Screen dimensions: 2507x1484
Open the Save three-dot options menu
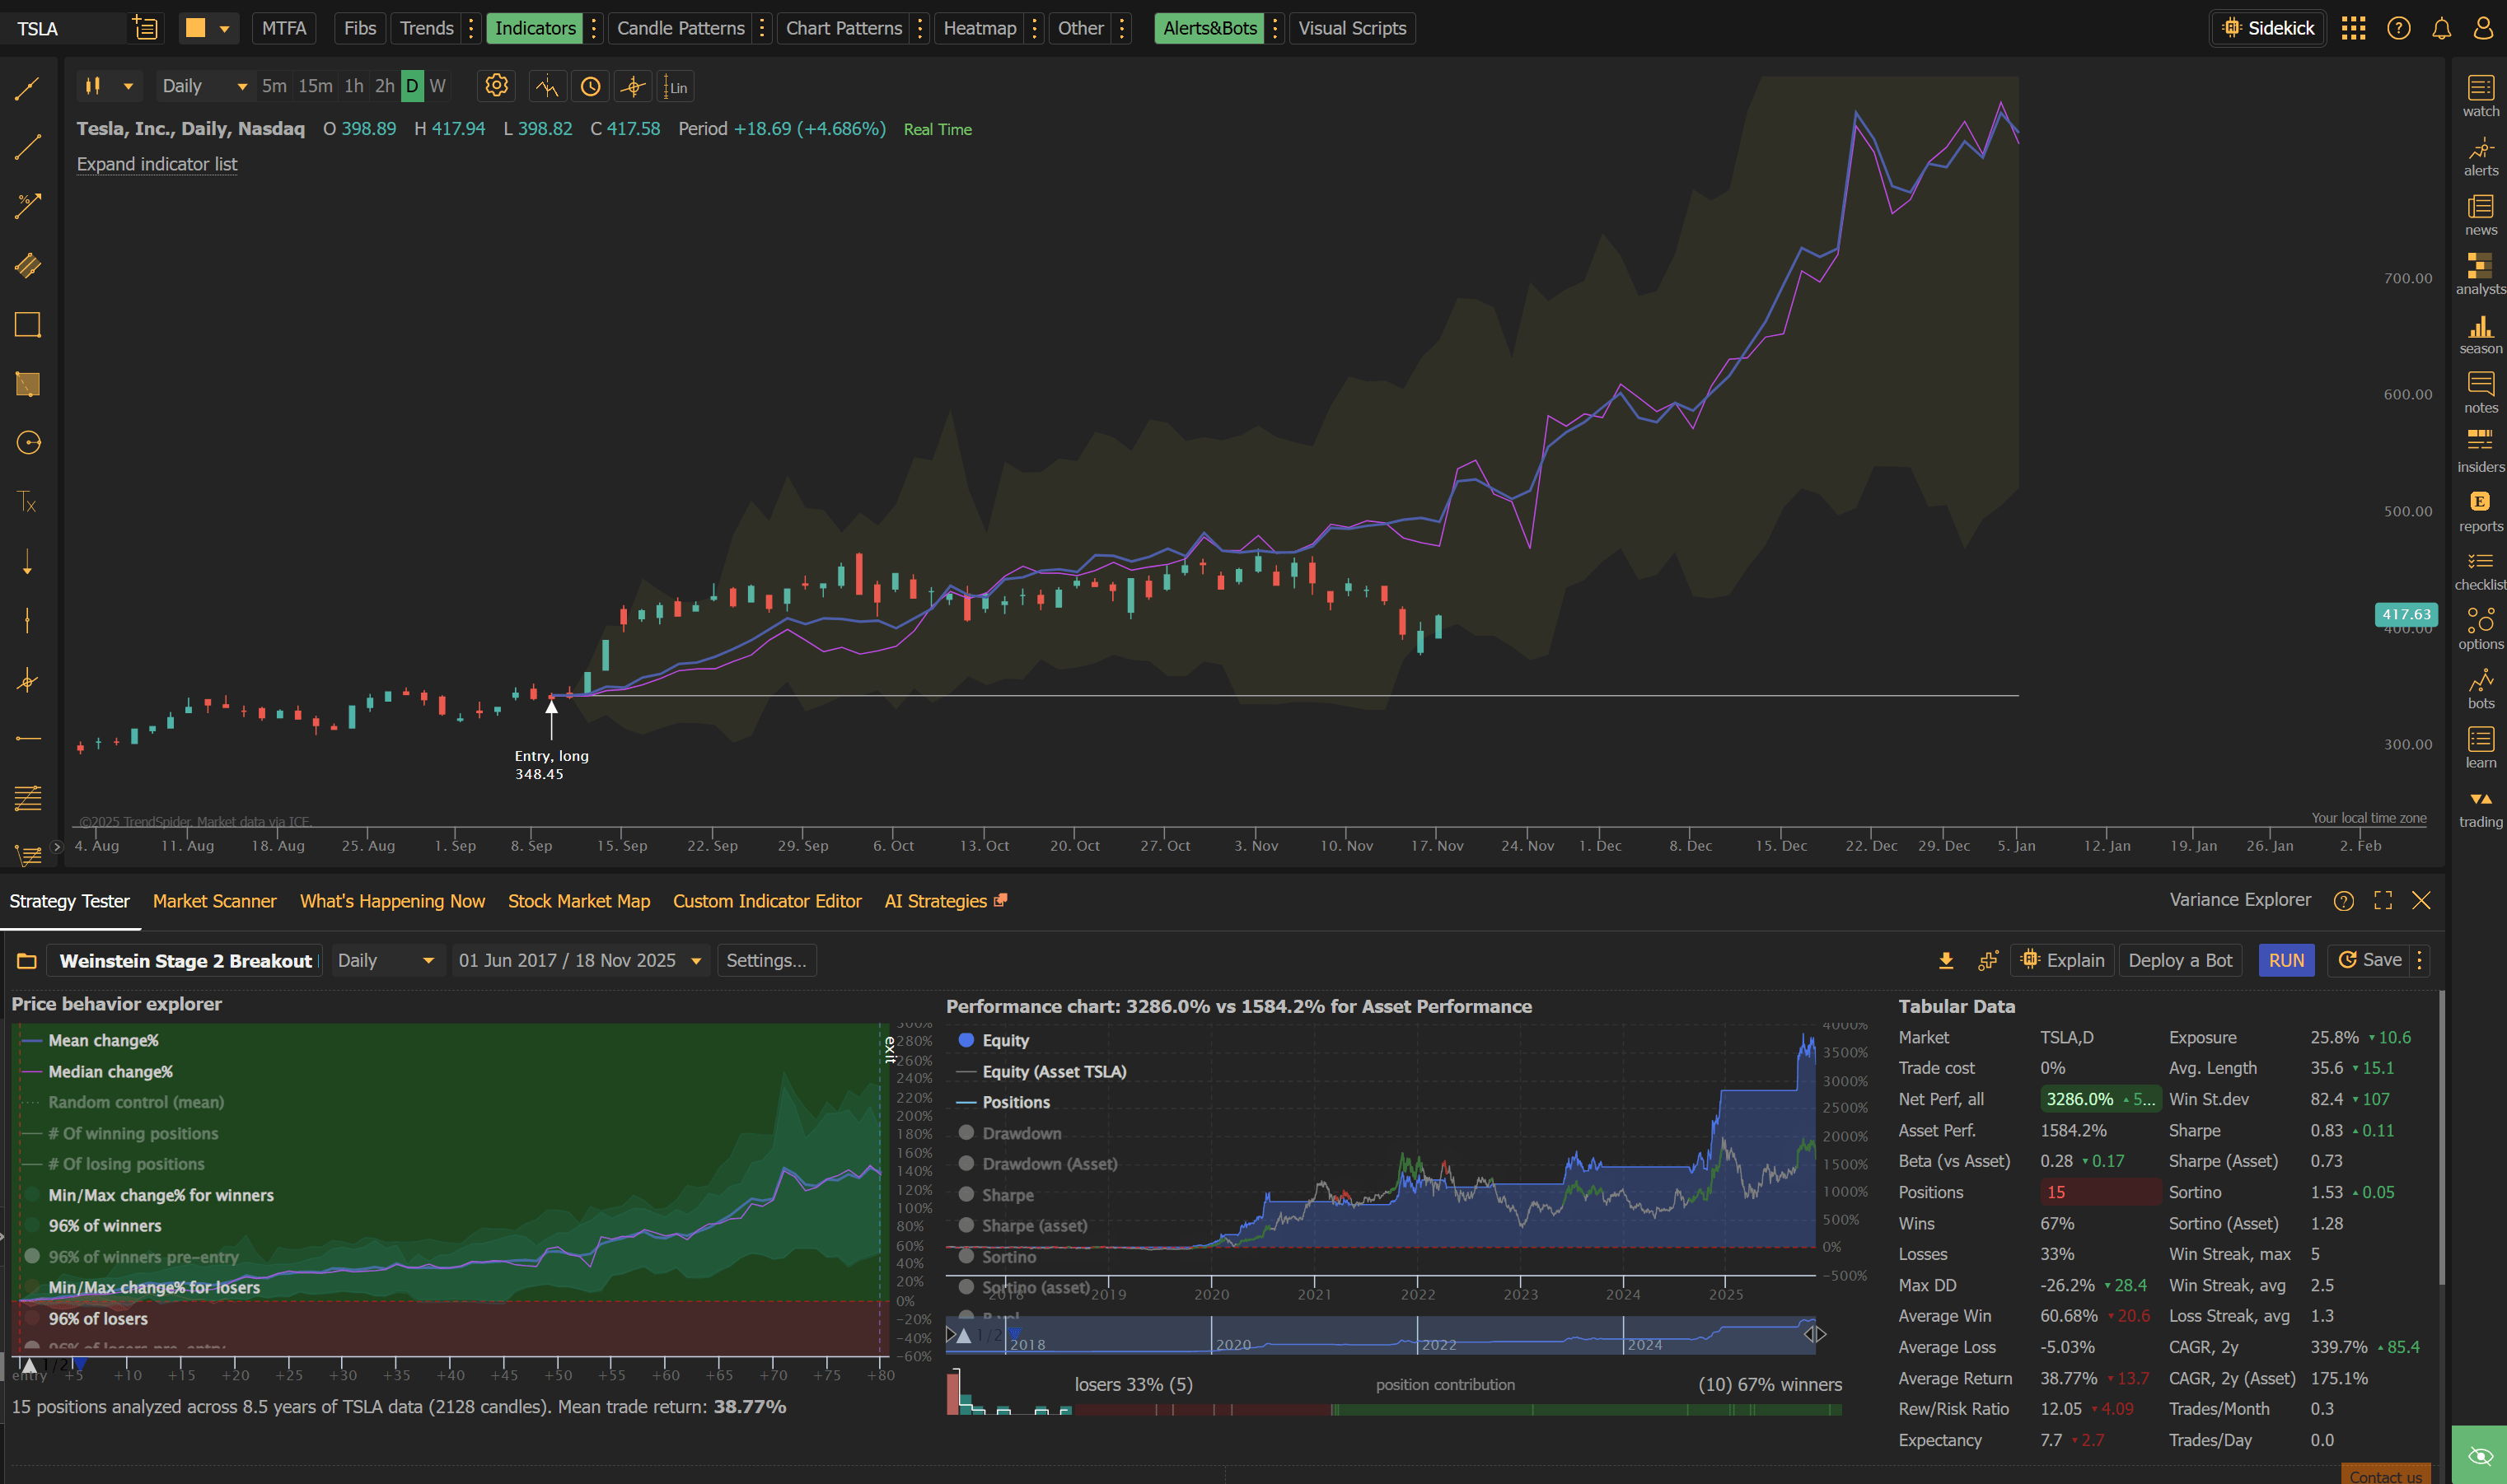point(2419,960)
